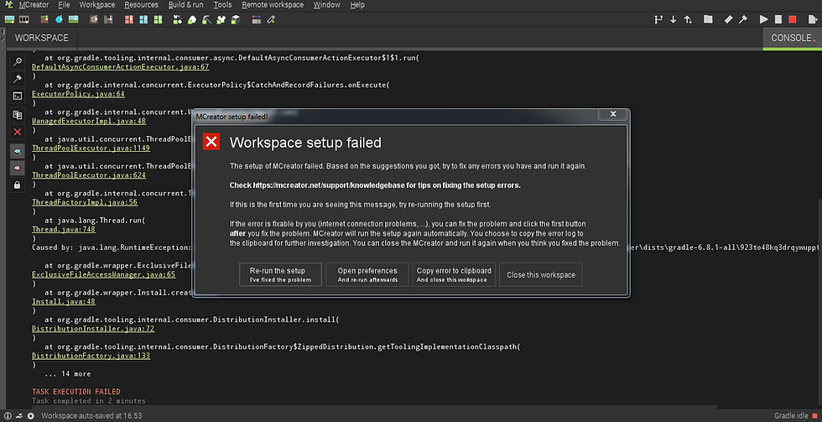Screen dimensions: 822x422
Task: Click the open folder icon in toolbar
Action: pos(708,19)
